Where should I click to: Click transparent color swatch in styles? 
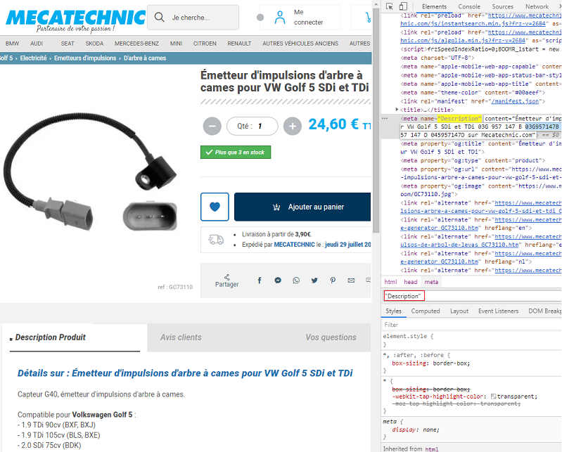494,396
